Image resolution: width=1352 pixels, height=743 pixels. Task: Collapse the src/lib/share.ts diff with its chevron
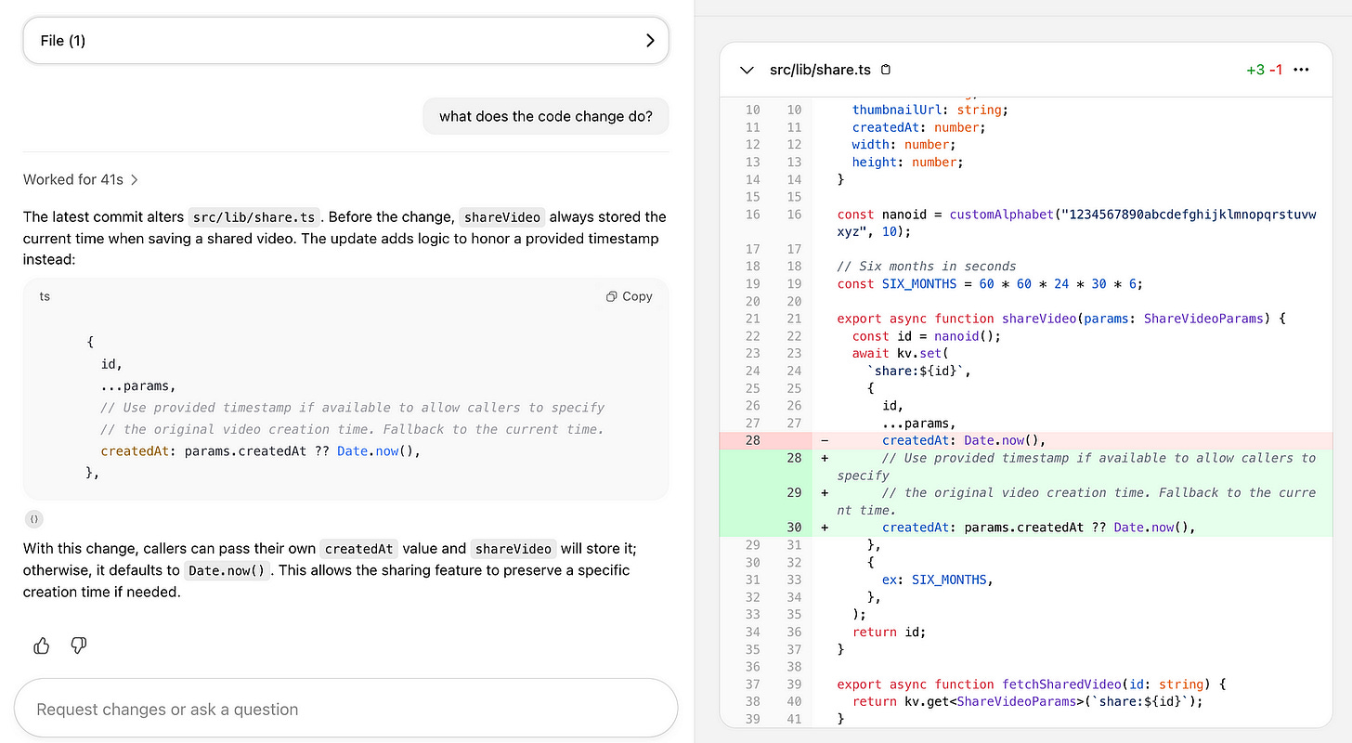click(747, 69)
